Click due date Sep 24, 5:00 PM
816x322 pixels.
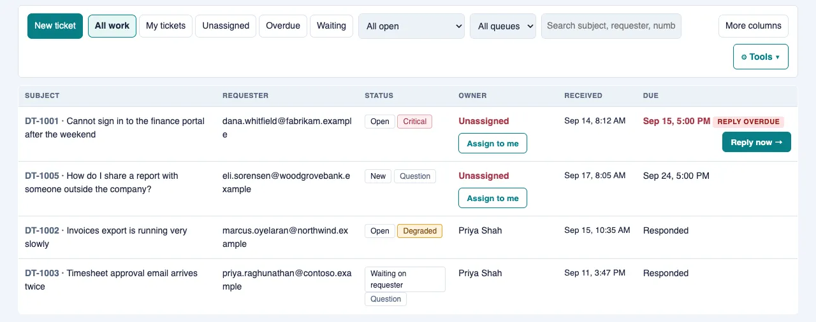pyautogui.click(x=676, y=176)
